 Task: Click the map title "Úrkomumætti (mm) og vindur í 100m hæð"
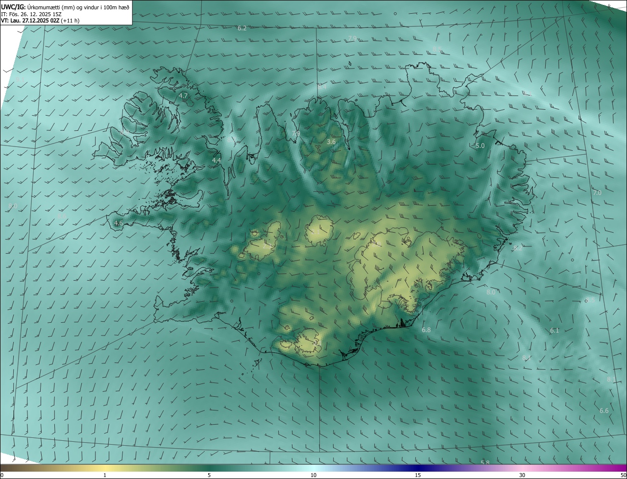[x=79, y=7]
